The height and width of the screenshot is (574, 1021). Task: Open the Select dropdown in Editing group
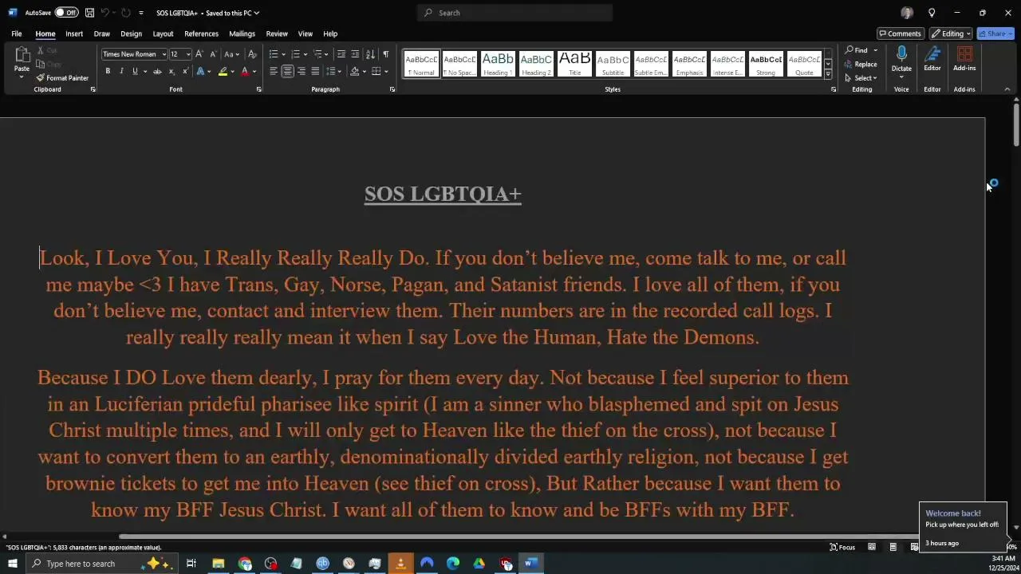click(861, 78)
